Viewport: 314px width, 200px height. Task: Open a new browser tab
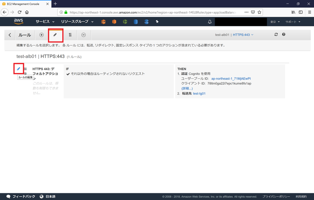[55, 4]
